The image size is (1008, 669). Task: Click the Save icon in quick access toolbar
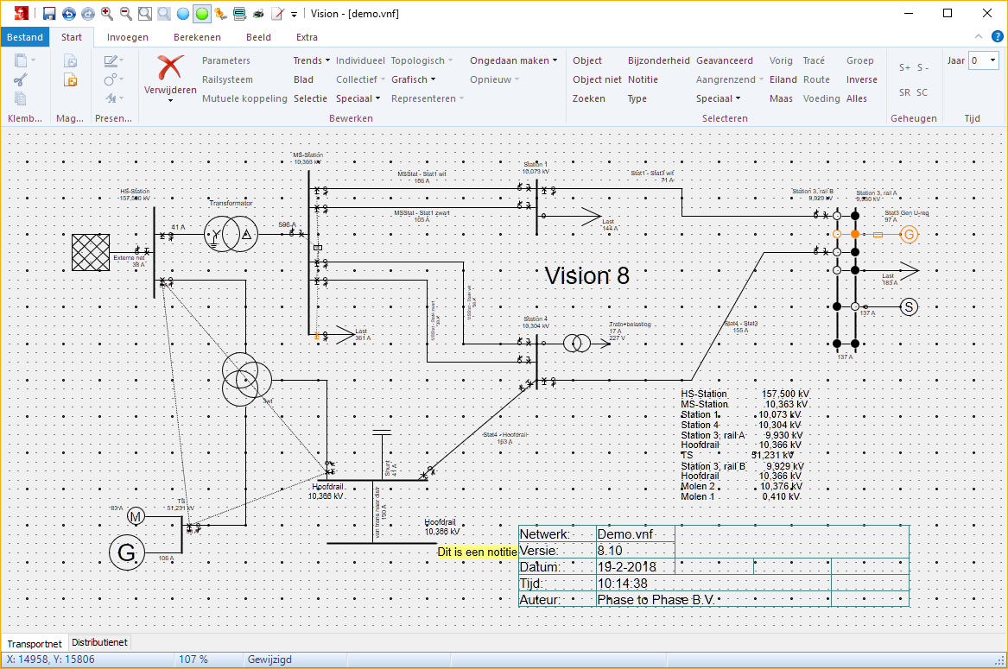coord(49,14)
